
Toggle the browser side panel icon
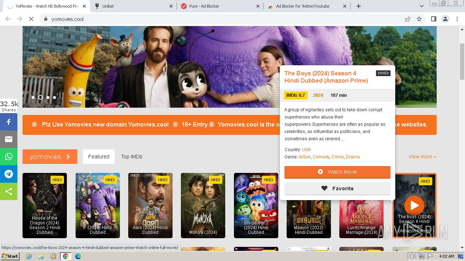(x=433, y=19)
